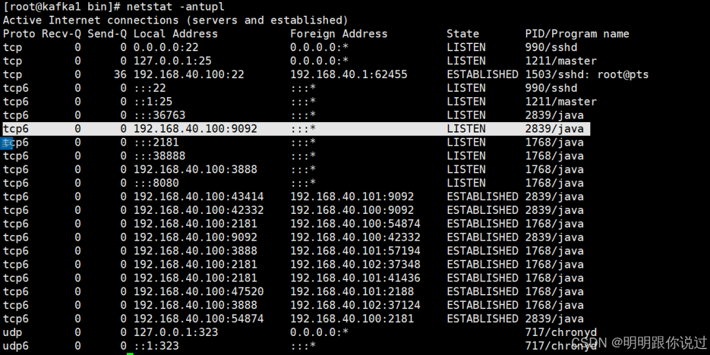Click the 'PID/Program name' column header

tap(577, 34)
